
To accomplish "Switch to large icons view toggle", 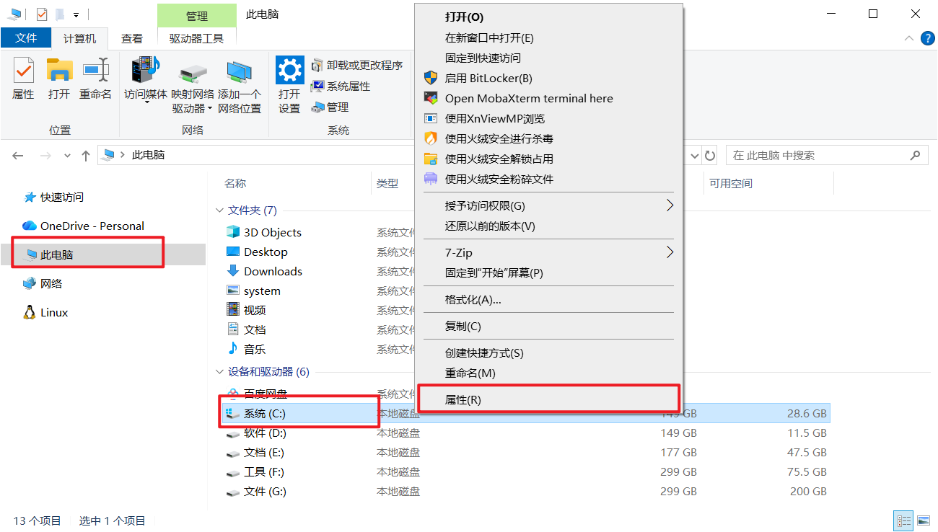I will [x=924, y=520].
